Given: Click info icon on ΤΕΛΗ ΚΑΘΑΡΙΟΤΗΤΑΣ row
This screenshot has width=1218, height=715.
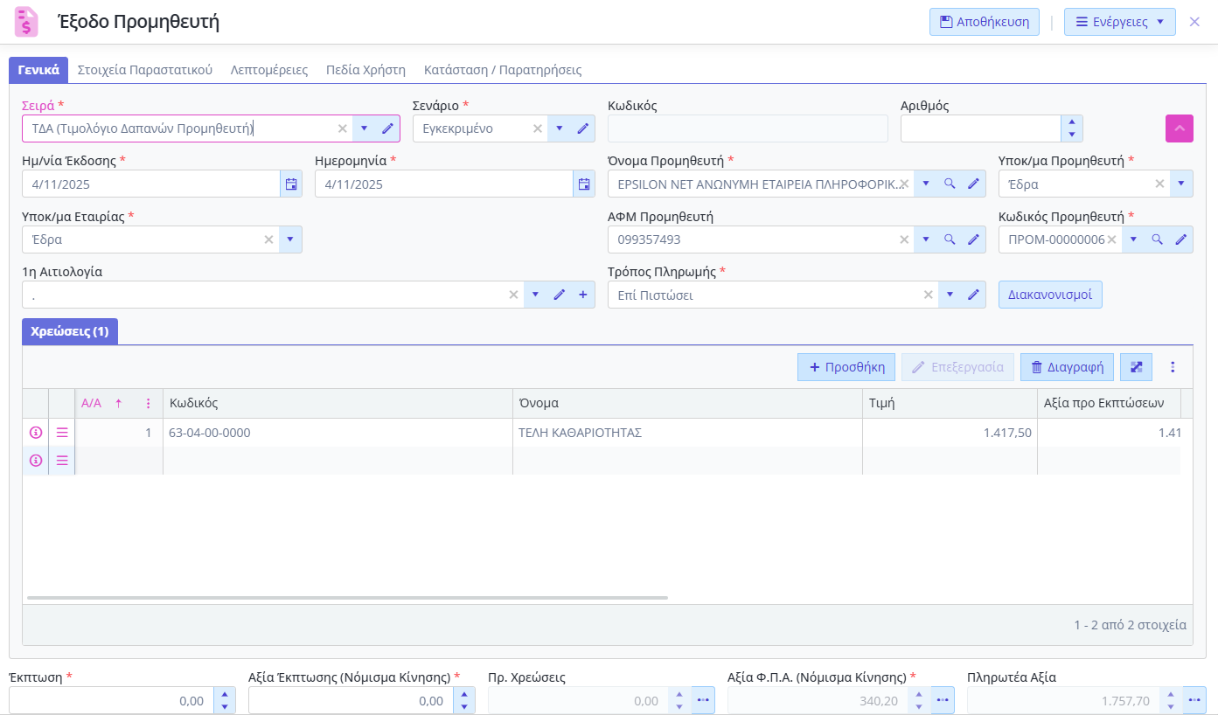Looking at the screenshot, I should click(x=36, y=433).
